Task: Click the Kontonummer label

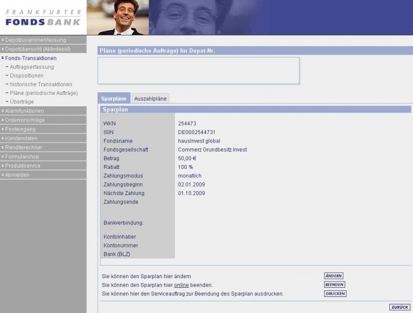Action: 121,245
